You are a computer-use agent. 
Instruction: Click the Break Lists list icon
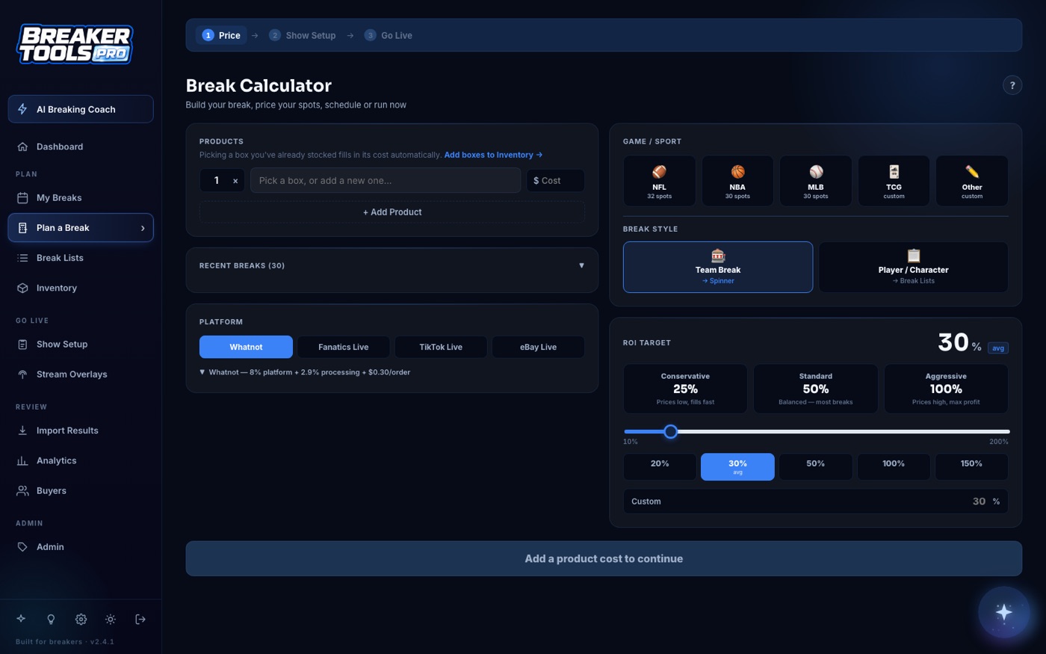click(x=22, y=258)
